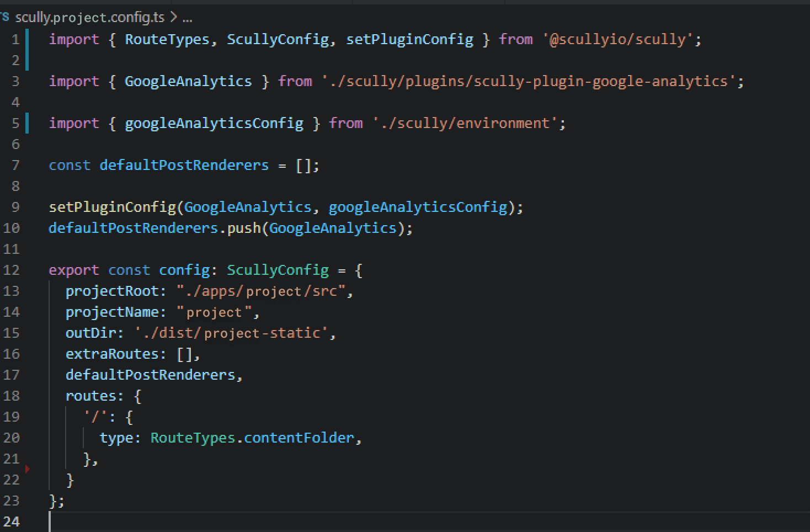The width and height of the screenshot is (810, 532).
Task: Open the scully.project.config.ts breadcrumb item
Action: click(90, 18)
